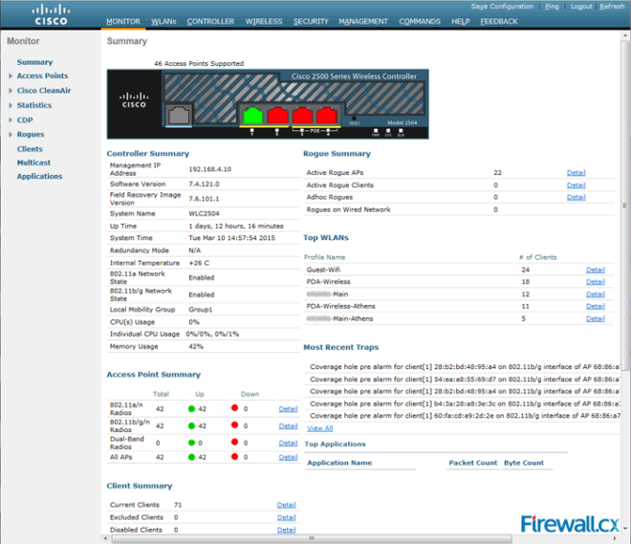
Task: Click the Cisco logo in the header
Action: click(50, 14)
